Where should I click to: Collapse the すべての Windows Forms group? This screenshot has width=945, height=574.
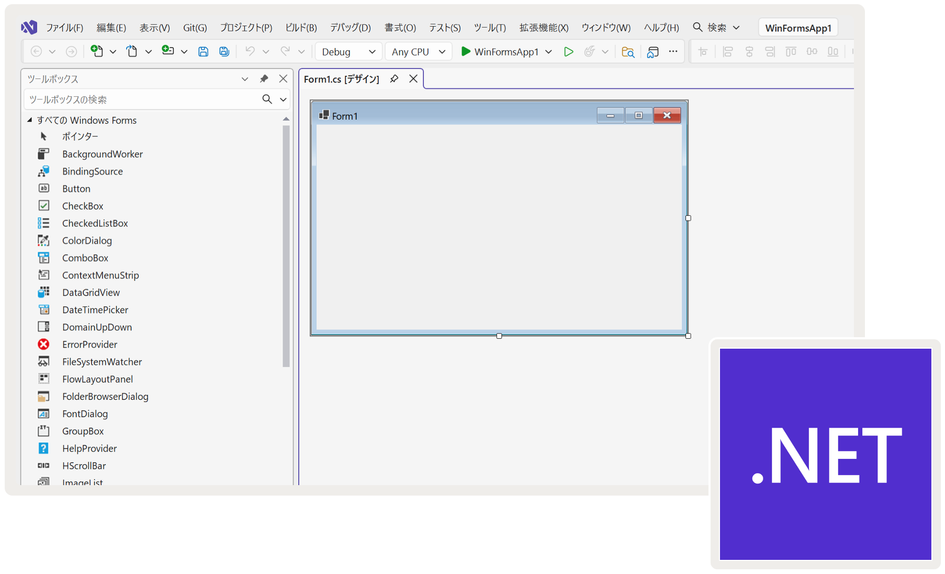tap(30, 120)
